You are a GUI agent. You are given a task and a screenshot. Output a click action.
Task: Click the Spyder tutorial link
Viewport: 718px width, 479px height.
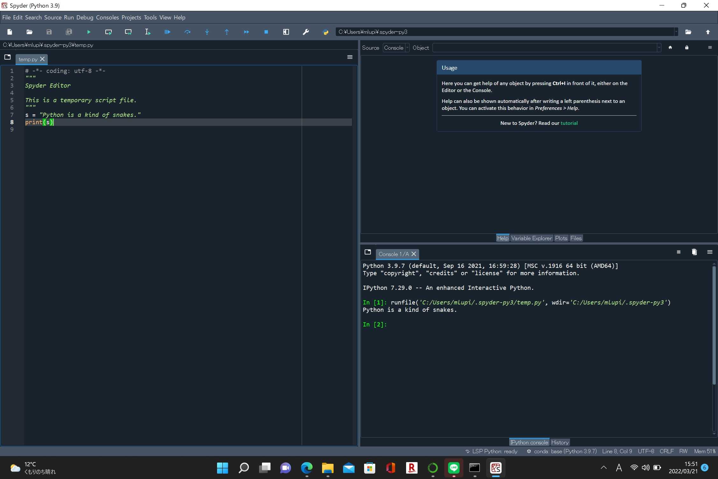point(569,123)
